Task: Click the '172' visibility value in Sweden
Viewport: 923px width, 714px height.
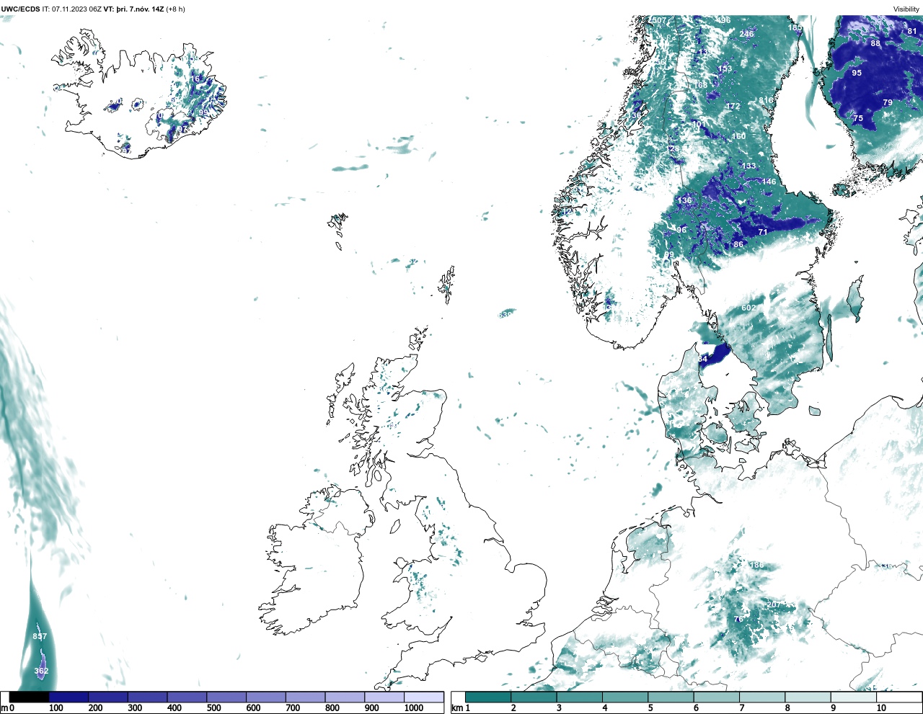Action: click(x=733, y=106)
